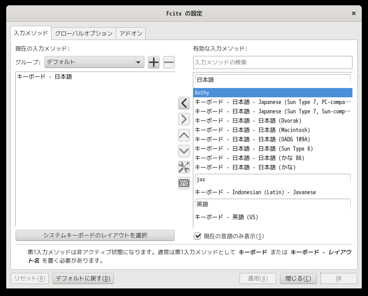The image size is (368, 296).
Task: Open keyboard layout icon button
Action: (x=184, y=183)
